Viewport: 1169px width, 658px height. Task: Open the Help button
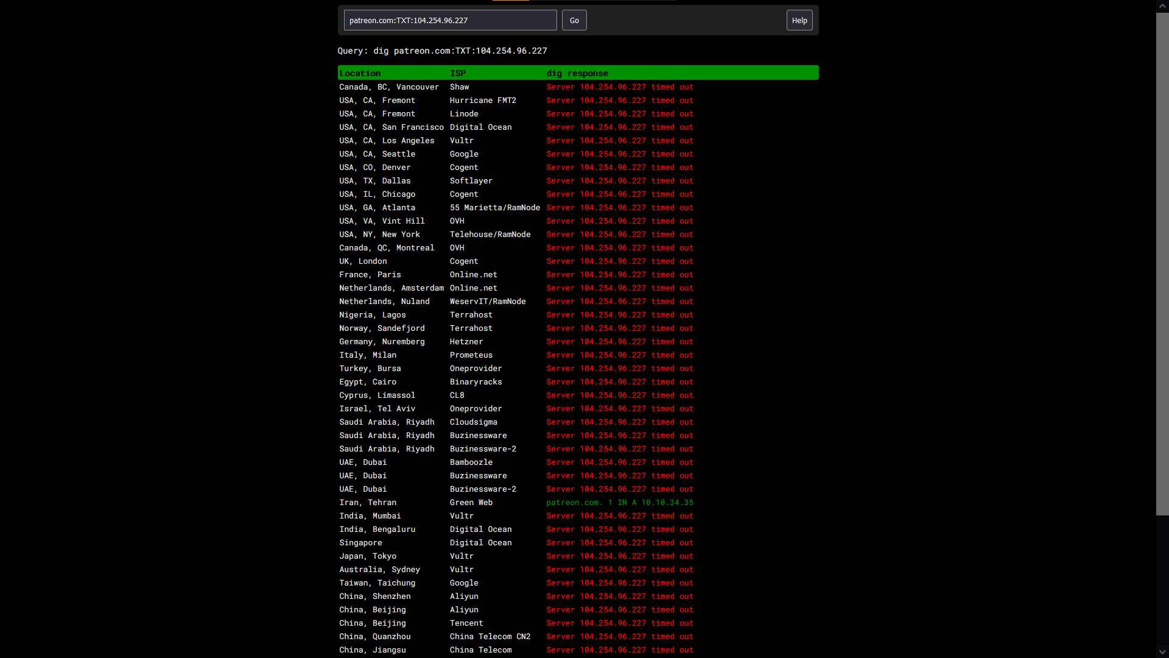[x=799, y=20]
